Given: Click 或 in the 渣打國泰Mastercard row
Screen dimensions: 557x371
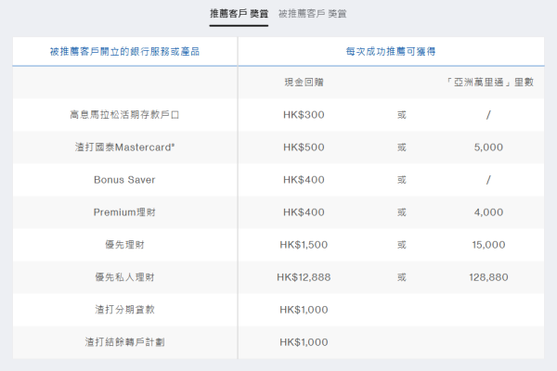Looking at the screenshot, I should tap(401, 147).
